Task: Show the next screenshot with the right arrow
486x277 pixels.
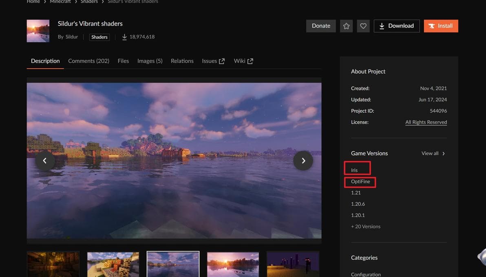Action: (x=303, y=160)
